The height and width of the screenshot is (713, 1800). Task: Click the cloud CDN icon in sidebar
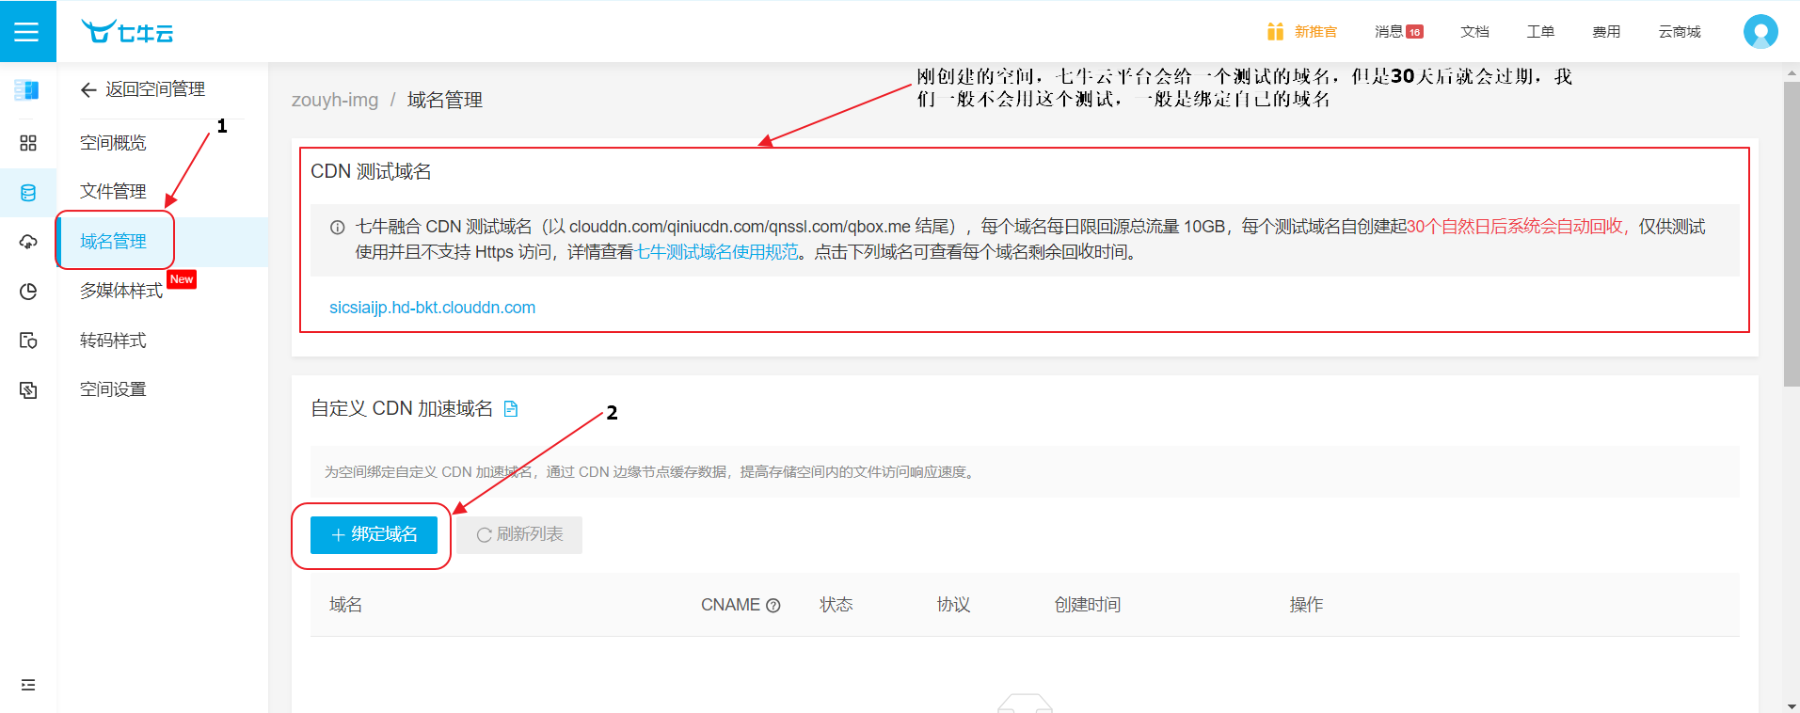(x=28, y=242)
